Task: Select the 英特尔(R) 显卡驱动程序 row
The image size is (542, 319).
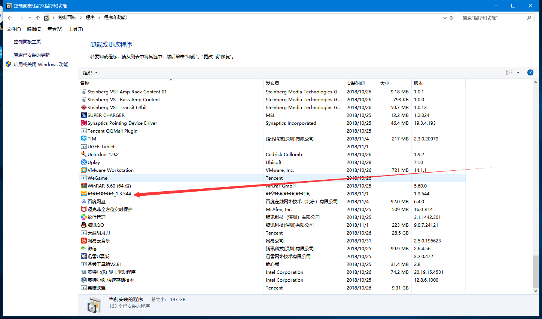Action: click(271, 272)
